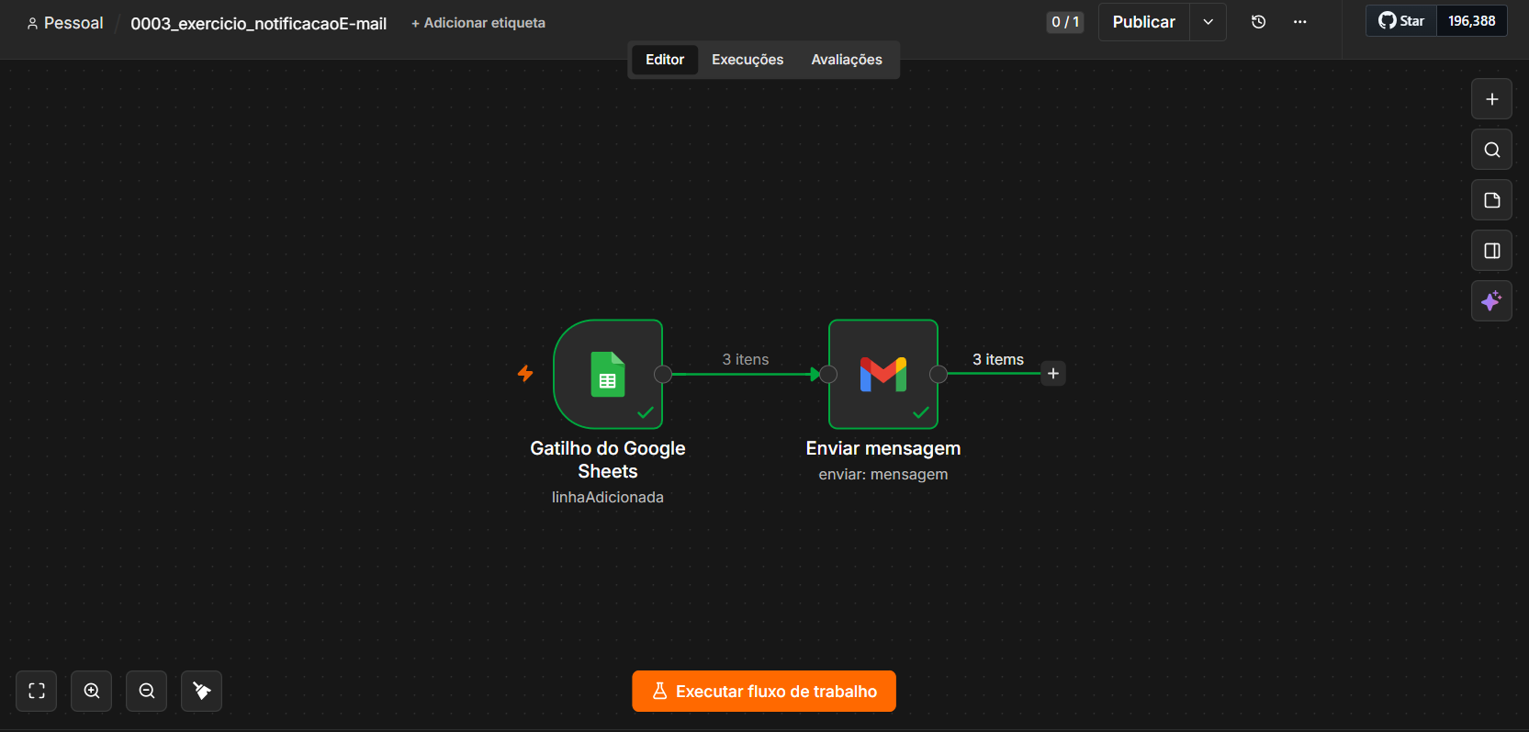Viewport: 1529px width, 732px height.
Task: Zoom in on the canvas
Action: point(92,691)
